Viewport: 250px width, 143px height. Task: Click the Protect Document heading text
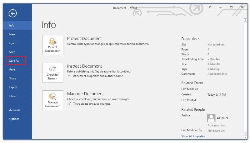coord(84,38)
